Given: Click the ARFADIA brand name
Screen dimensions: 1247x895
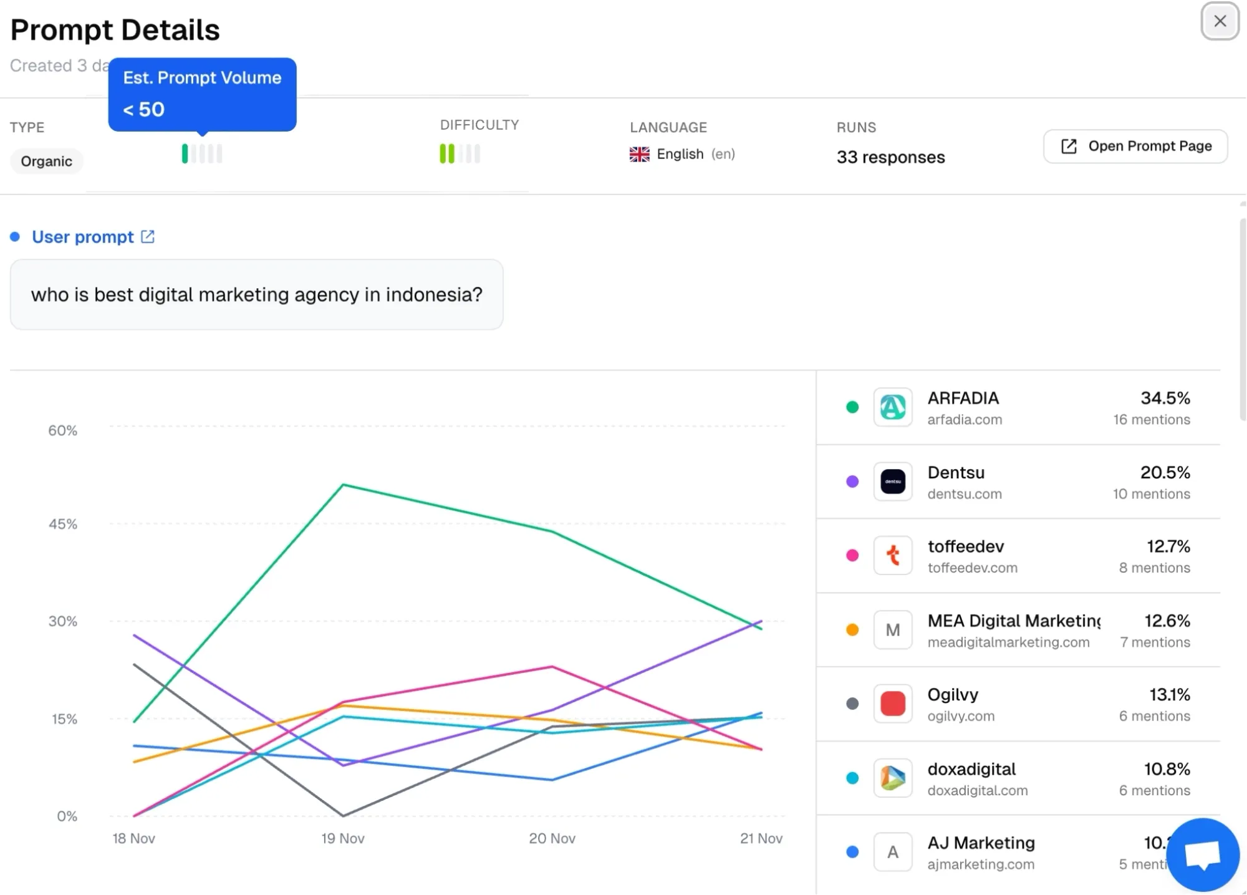Looking at the screenshot, I should 963,398.
